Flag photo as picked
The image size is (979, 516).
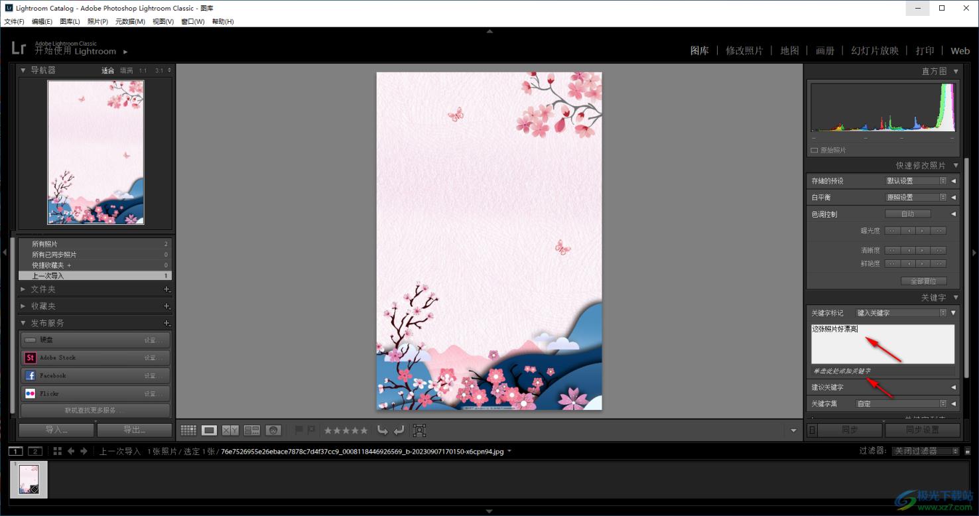pyautogui.click(x=298, y=430)
